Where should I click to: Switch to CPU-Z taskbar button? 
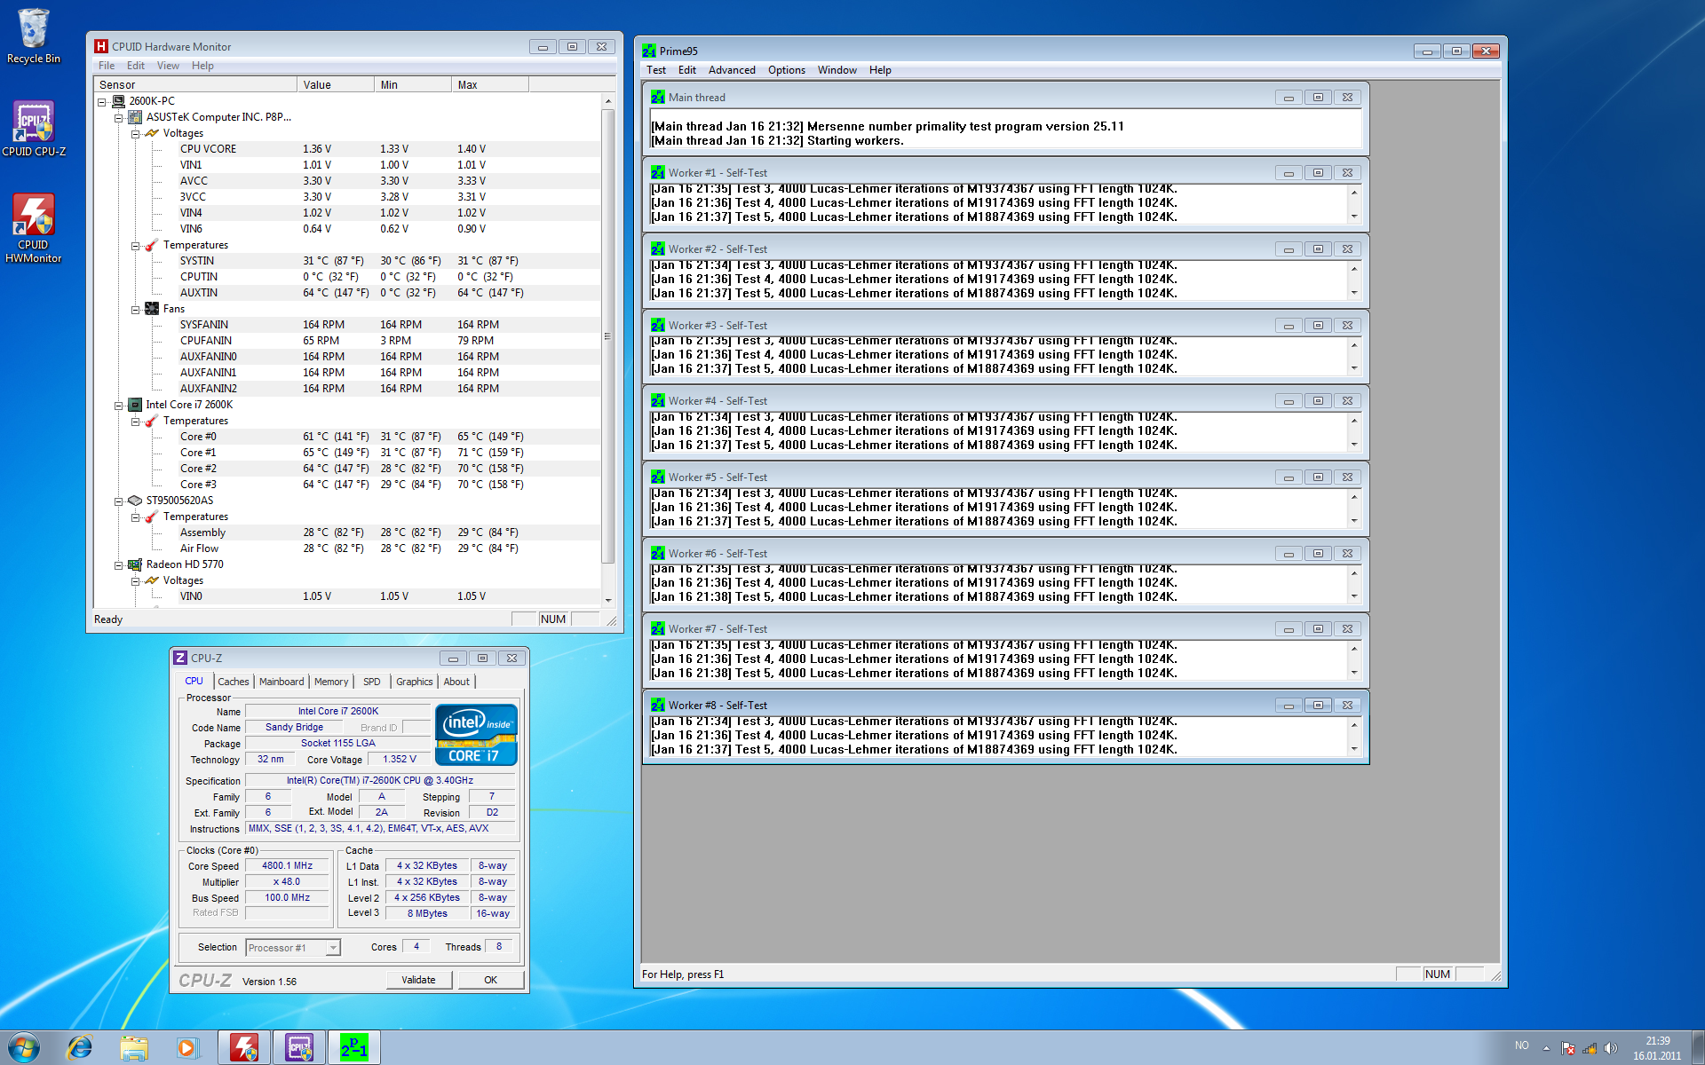point(299,1048)
